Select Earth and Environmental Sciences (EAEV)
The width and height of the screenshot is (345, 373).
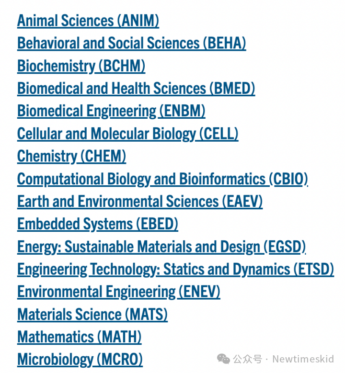click(x=140, y=202)
